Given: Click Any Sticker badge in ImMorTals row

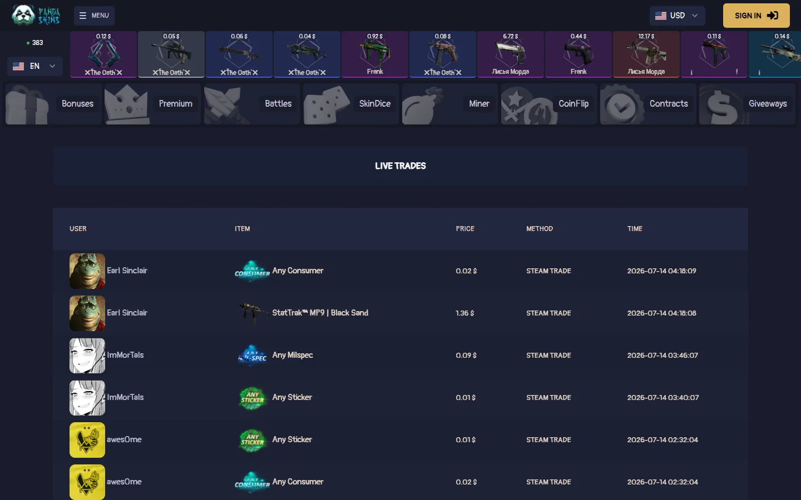Looking at the screenshot, I should (x=252, y=398).
